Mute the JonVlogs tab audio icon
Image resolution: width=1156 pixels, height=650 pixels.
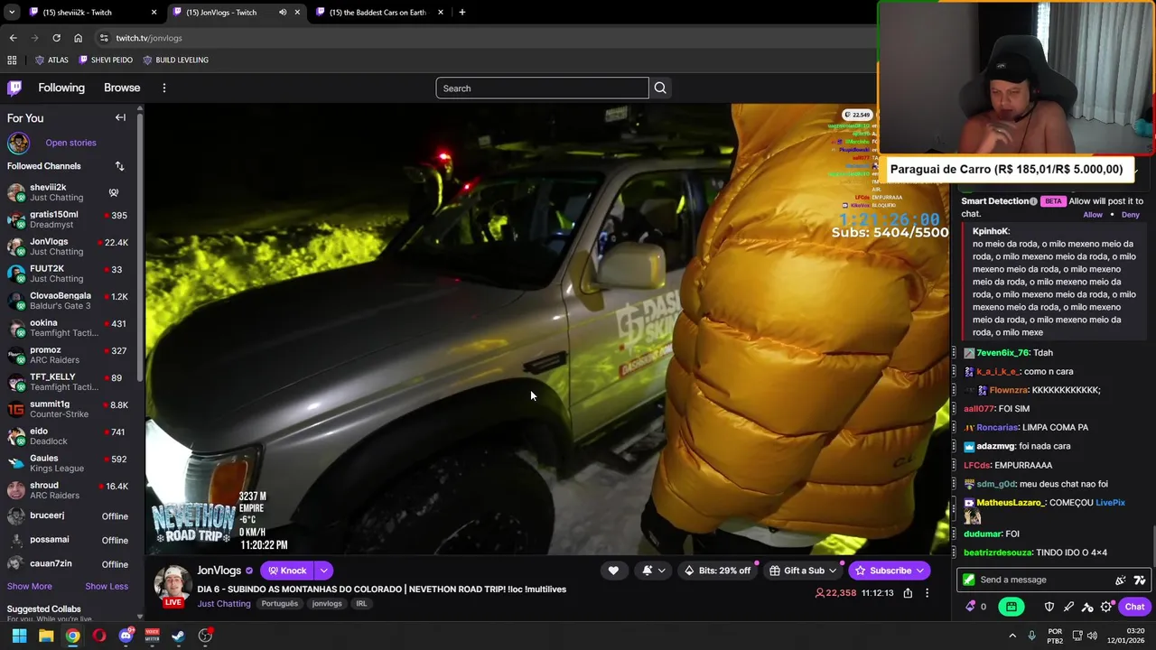[283, 12]
